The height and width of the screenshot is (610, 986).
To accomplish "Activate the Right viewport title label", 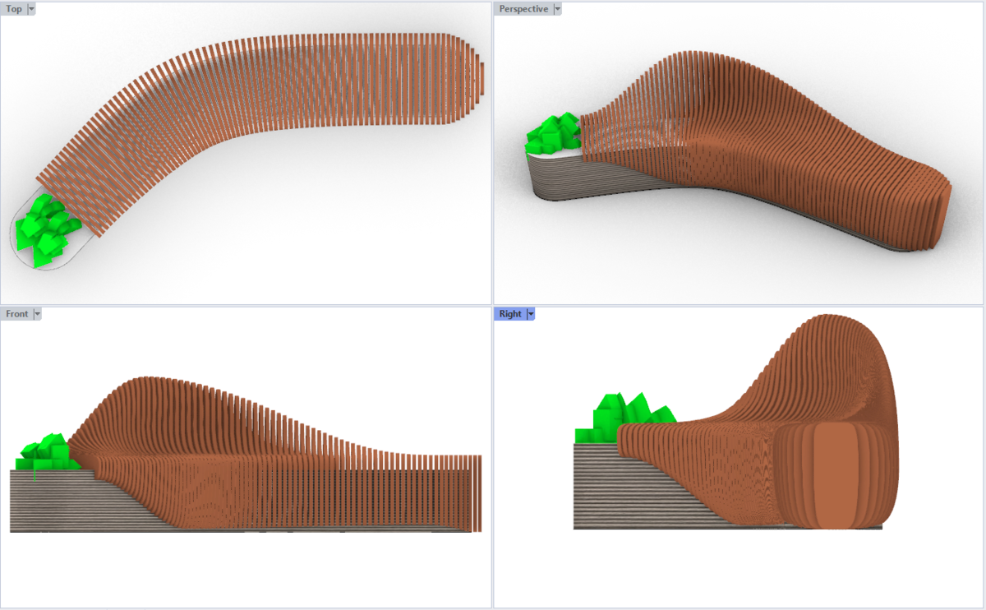I will point(510,314).
